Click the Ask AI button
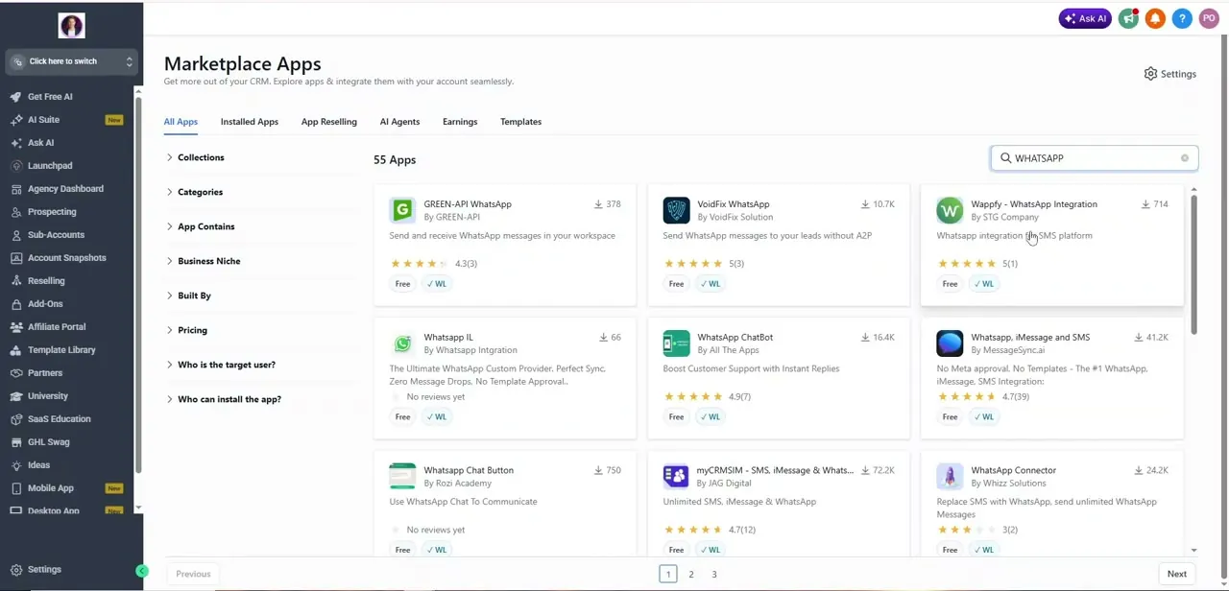Screen dimensions: 1229x591 pyautogui.click(x=1085, y=18)
